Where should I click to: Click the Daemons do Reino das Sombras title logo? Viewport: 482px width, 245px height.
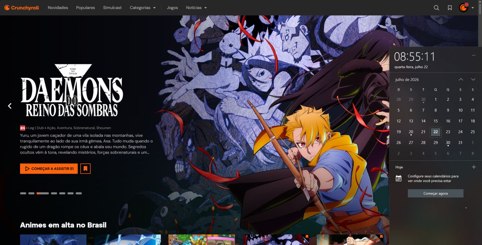click(72, 90)
